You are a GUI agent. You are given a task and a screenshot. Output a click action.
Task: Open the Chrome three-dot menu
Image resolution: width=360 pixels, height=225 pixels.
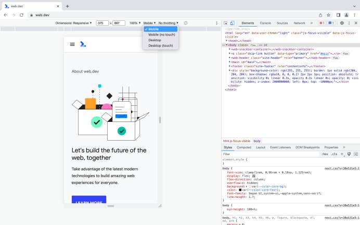354,15
